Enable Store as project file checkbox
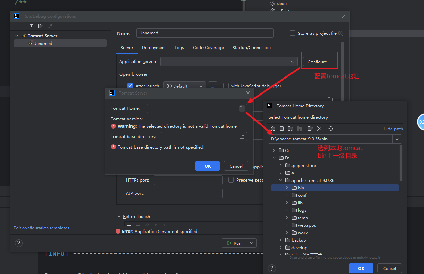 (293, 33)
